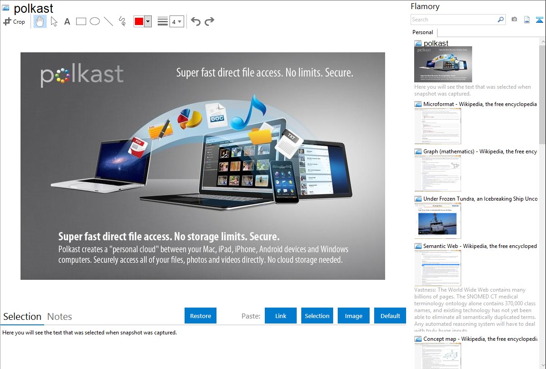Open the Graph (mathematics) snapshot thumbnail
The width and height of the screenshot is (546, 369).
coord(438,173)
